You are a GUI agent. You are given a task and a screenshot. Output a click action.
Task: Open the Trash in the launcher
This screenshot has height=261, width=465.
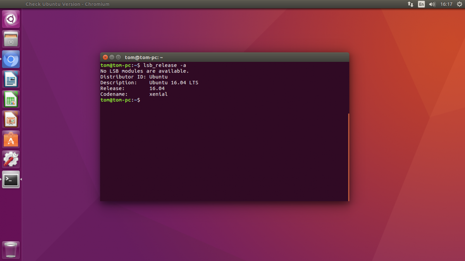[11, 250]
